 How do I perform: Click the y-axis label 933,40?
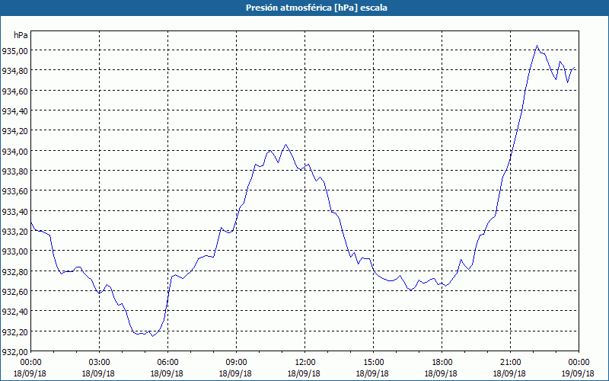[14, 211]
